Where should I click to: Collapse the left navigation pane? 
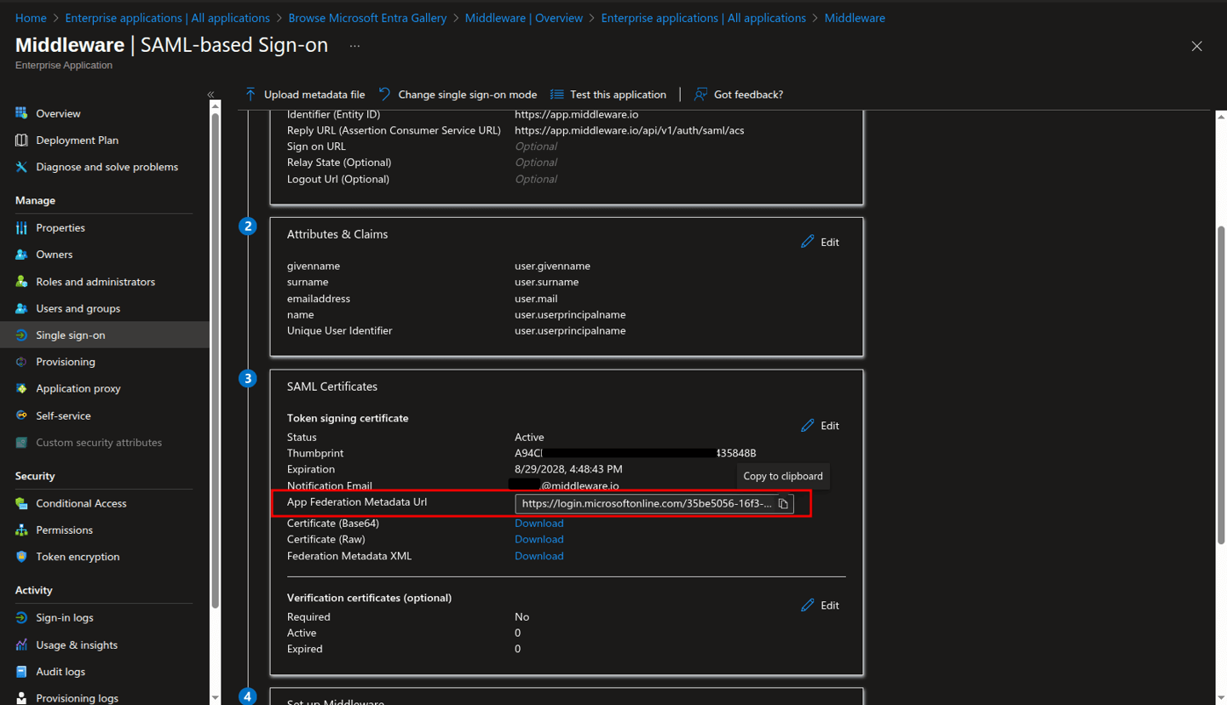tap(210, 95)
